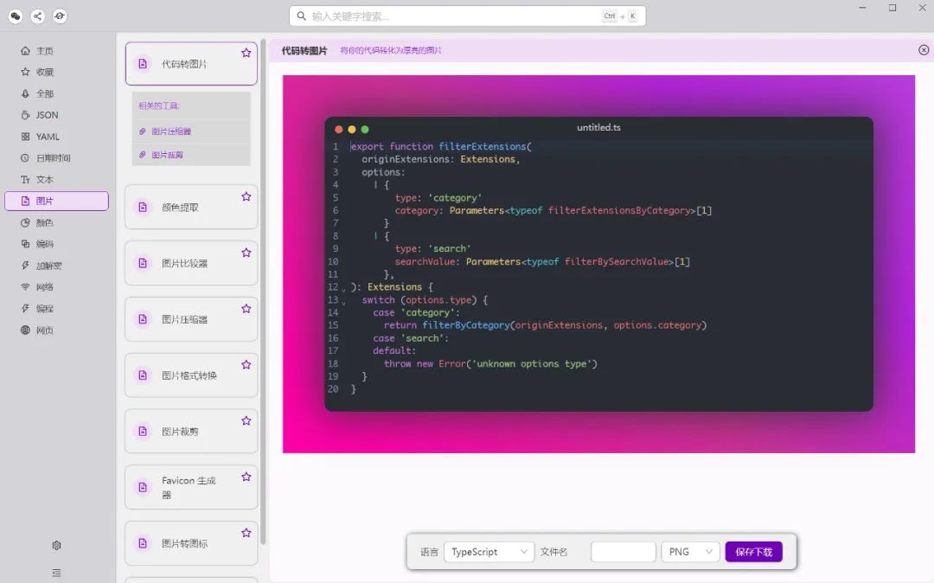
Task: Click the third circular icon in title bar
Action: pyautogui.click(x=60, y=16)
